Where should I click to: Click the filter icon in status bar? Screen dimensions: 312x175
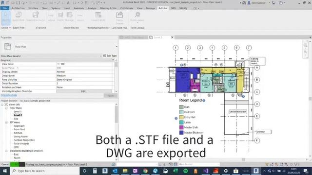pyautogui.click(x=296, y=164)
